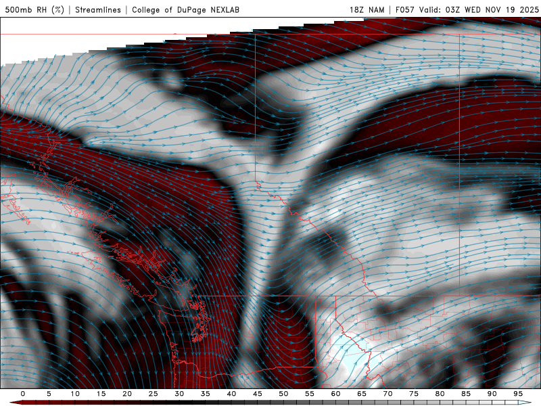Select "F057 Valid: 03Z WED NOV 19 2025" text
The height and width of the screenshot is (406, 541).
coord(467,9)
